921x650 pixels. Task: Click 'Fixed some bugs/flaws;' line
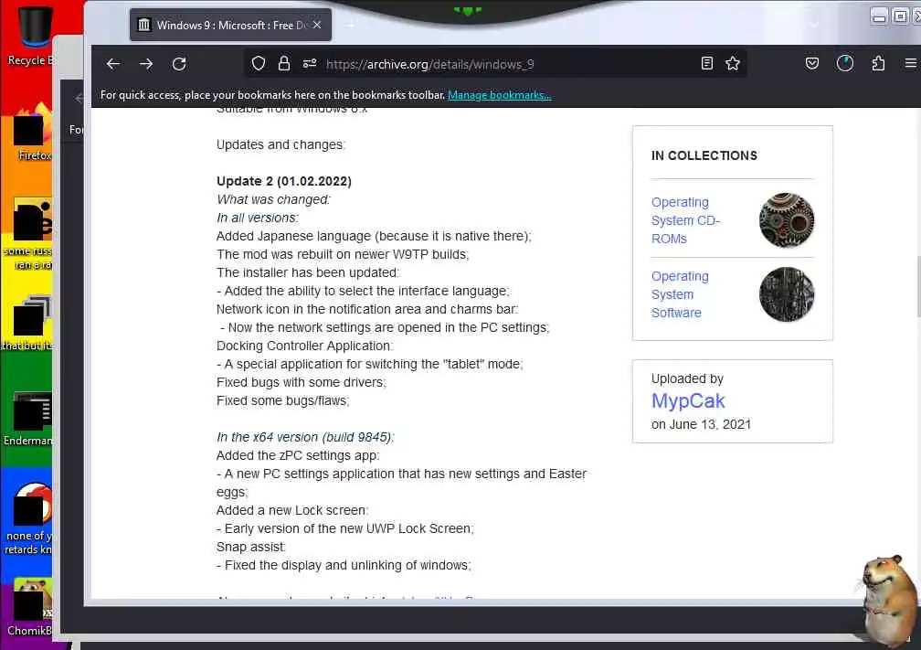click(283, 400)
